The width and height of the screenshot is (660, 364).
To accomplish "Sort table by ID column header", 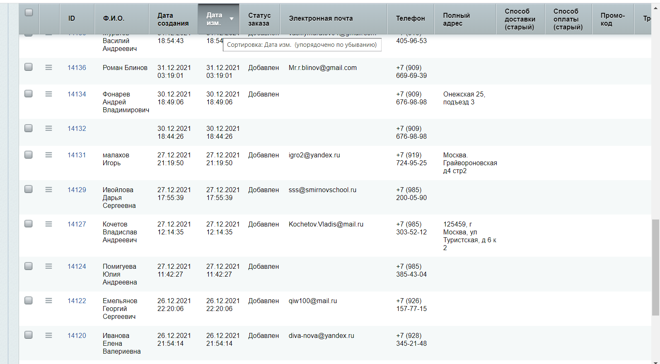I will pos(72,18).
